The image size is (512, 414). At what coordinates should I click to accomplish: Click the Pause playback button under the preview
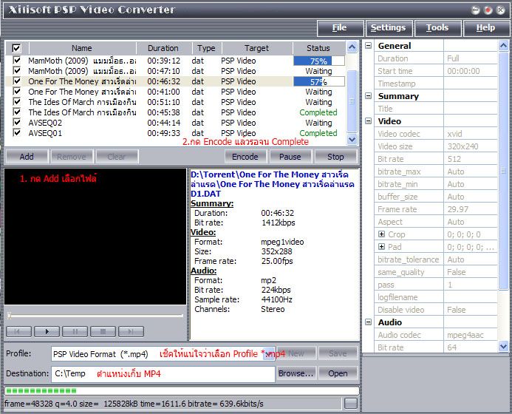(75, 331)
